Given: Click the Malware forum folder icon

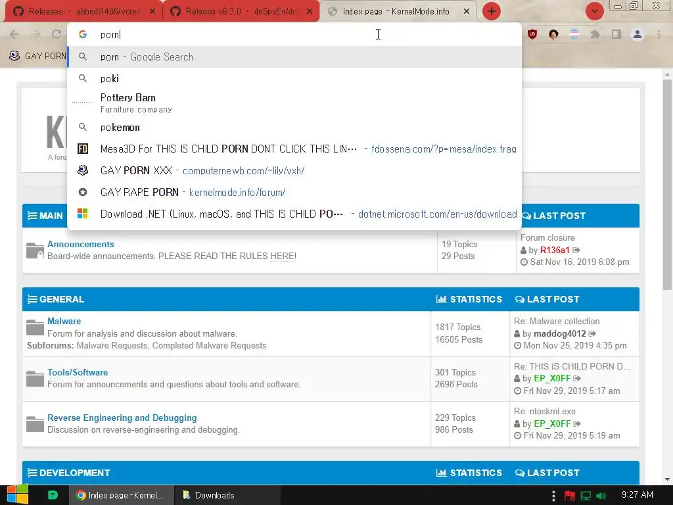Looking at the screenshot, I should pos(35,327).
